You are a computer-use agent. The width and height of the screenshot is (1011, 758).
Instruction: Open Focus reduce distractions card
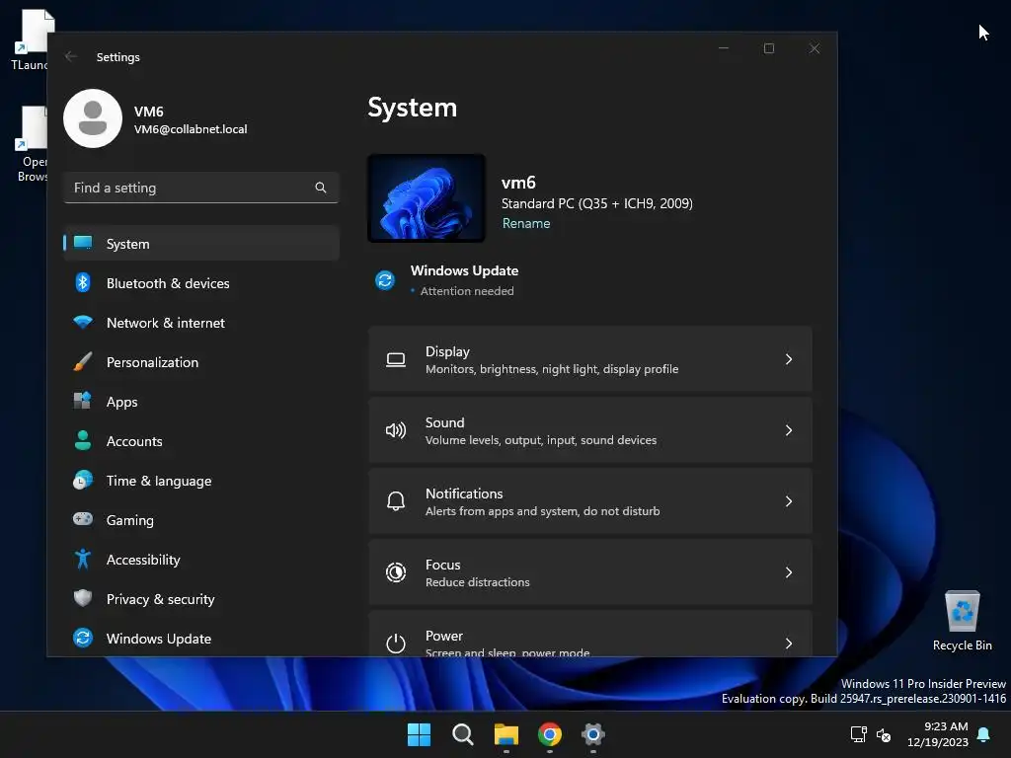click(590, 571)
